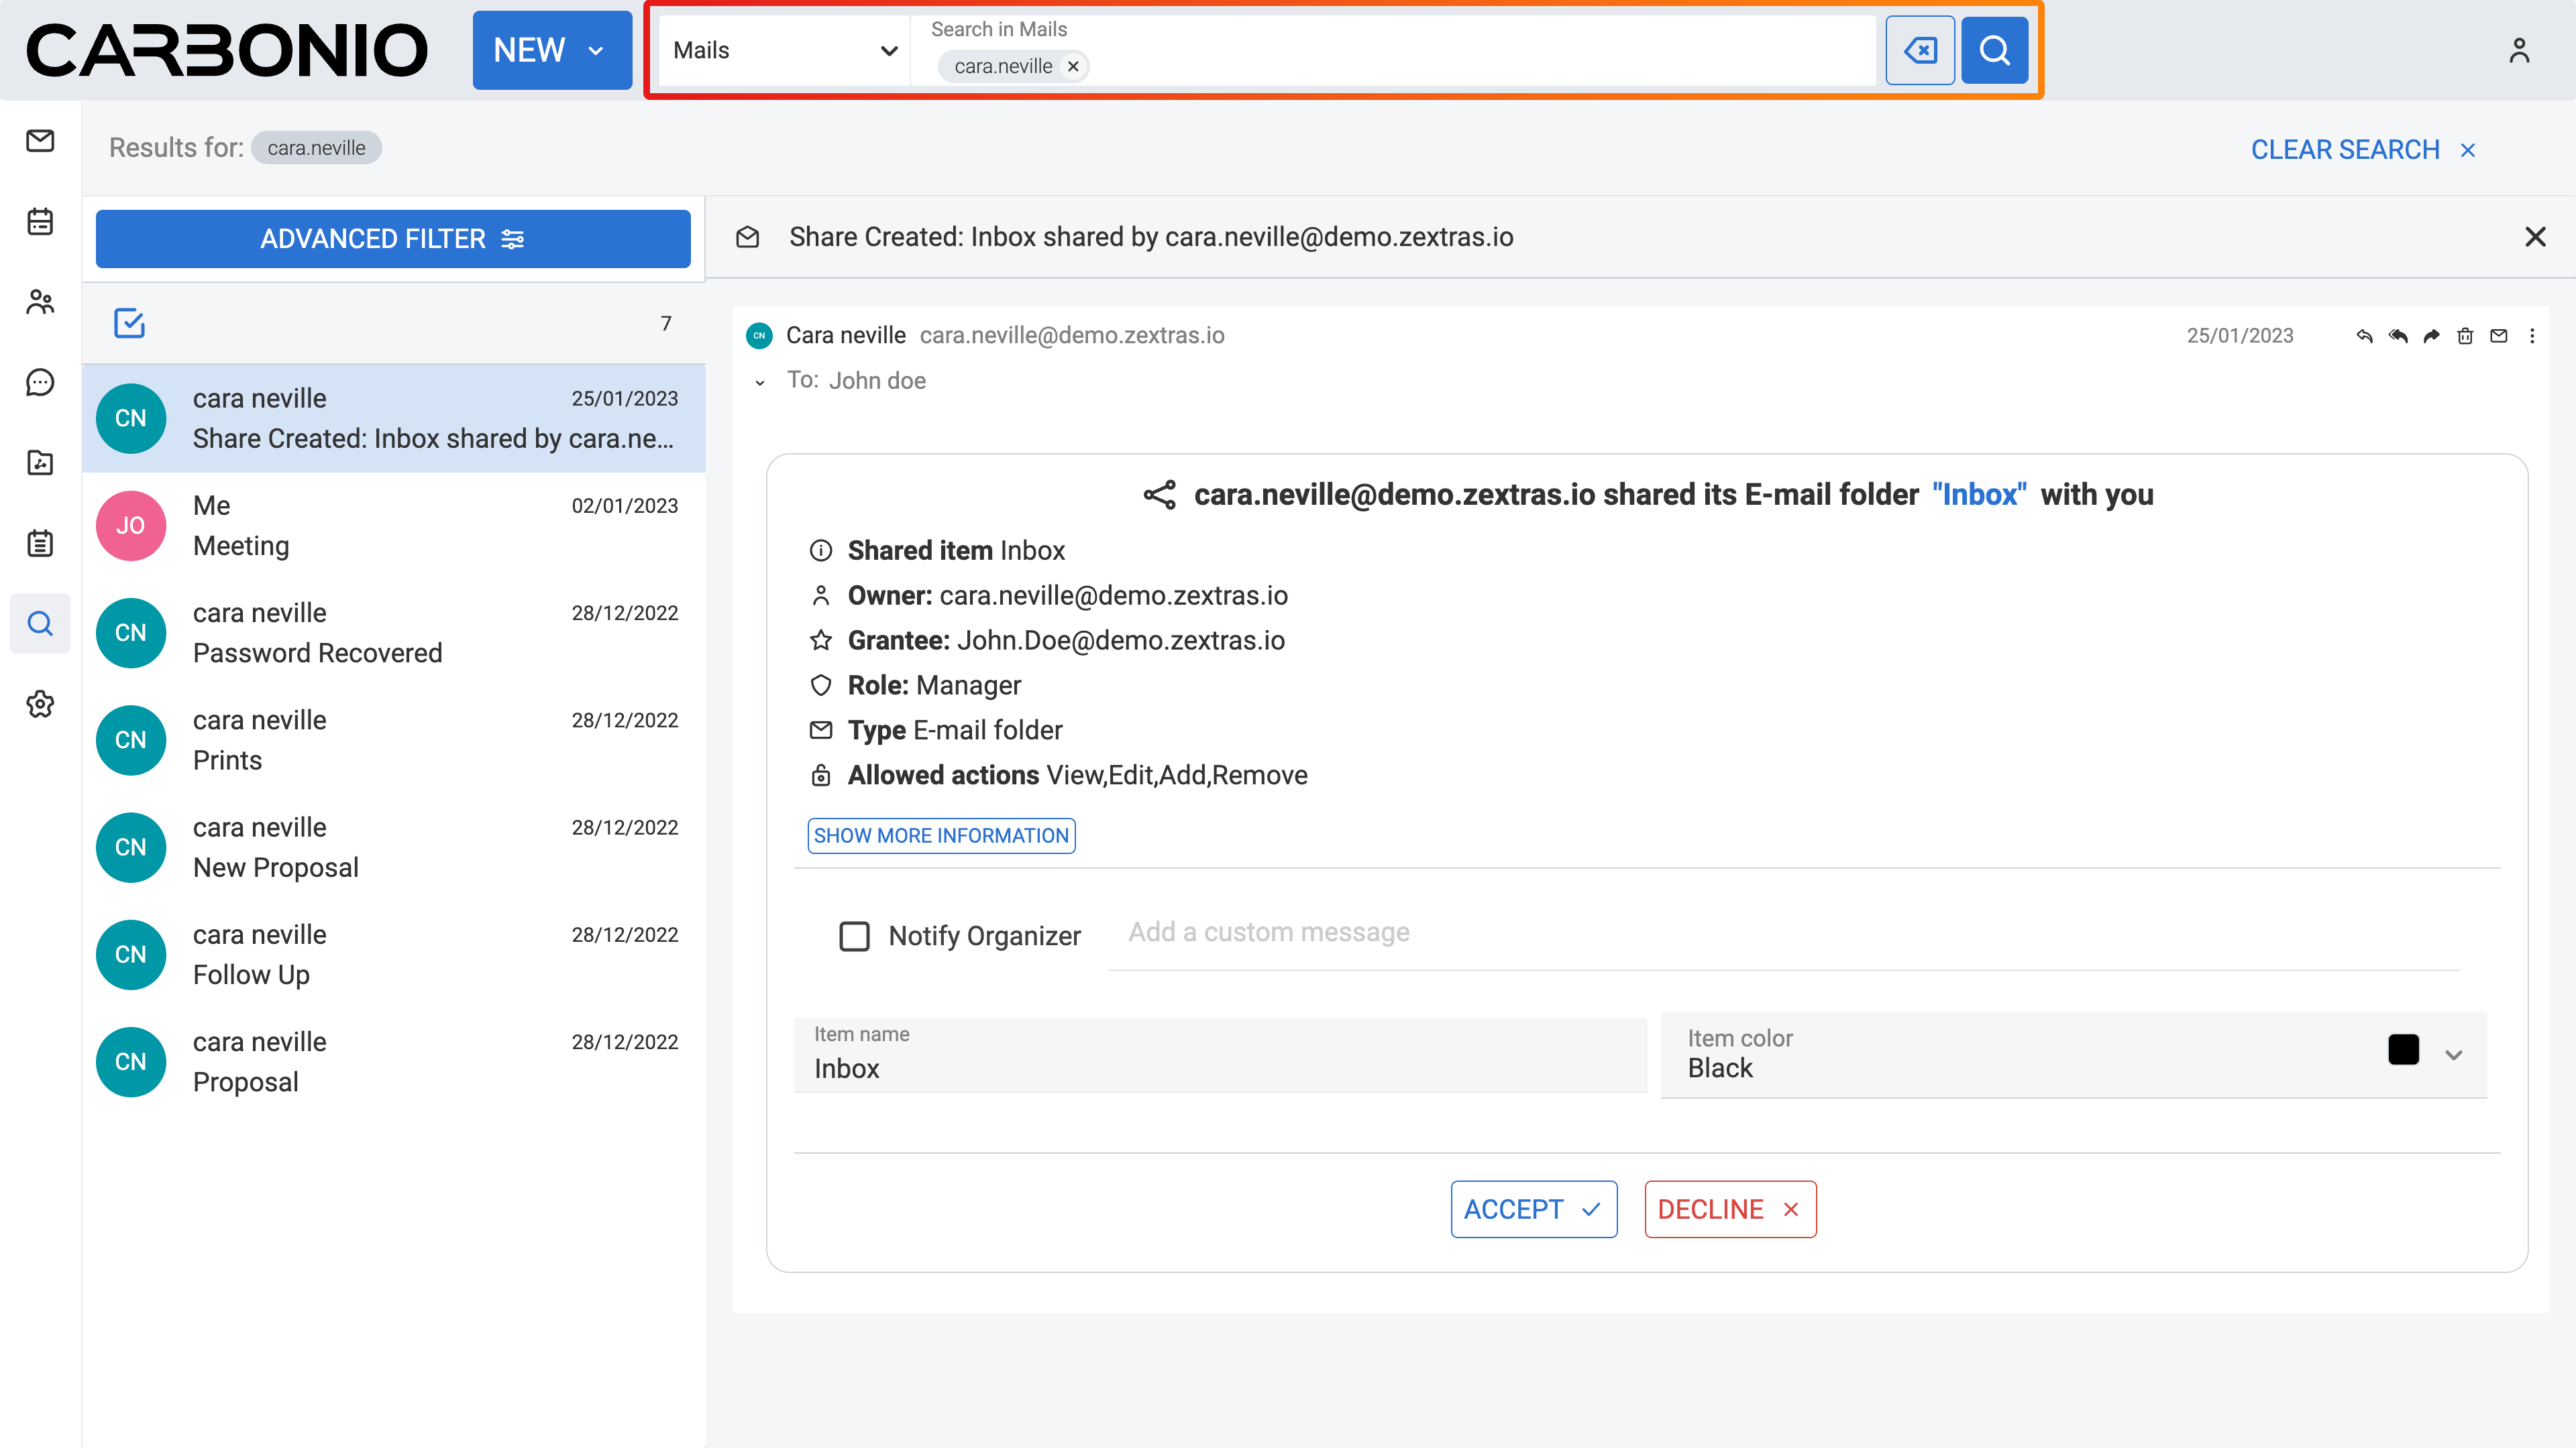Click the forward arrow icon

2431,336
